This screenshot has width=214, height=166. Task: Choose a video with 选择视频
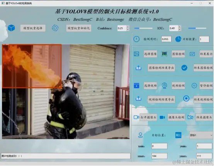pyautogui.click(x=150, y=86)
